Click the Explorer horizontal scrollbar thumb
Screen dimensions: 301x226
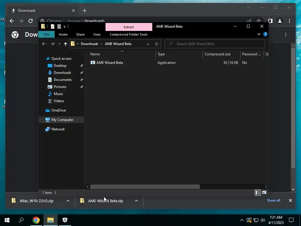coord(145,187)
